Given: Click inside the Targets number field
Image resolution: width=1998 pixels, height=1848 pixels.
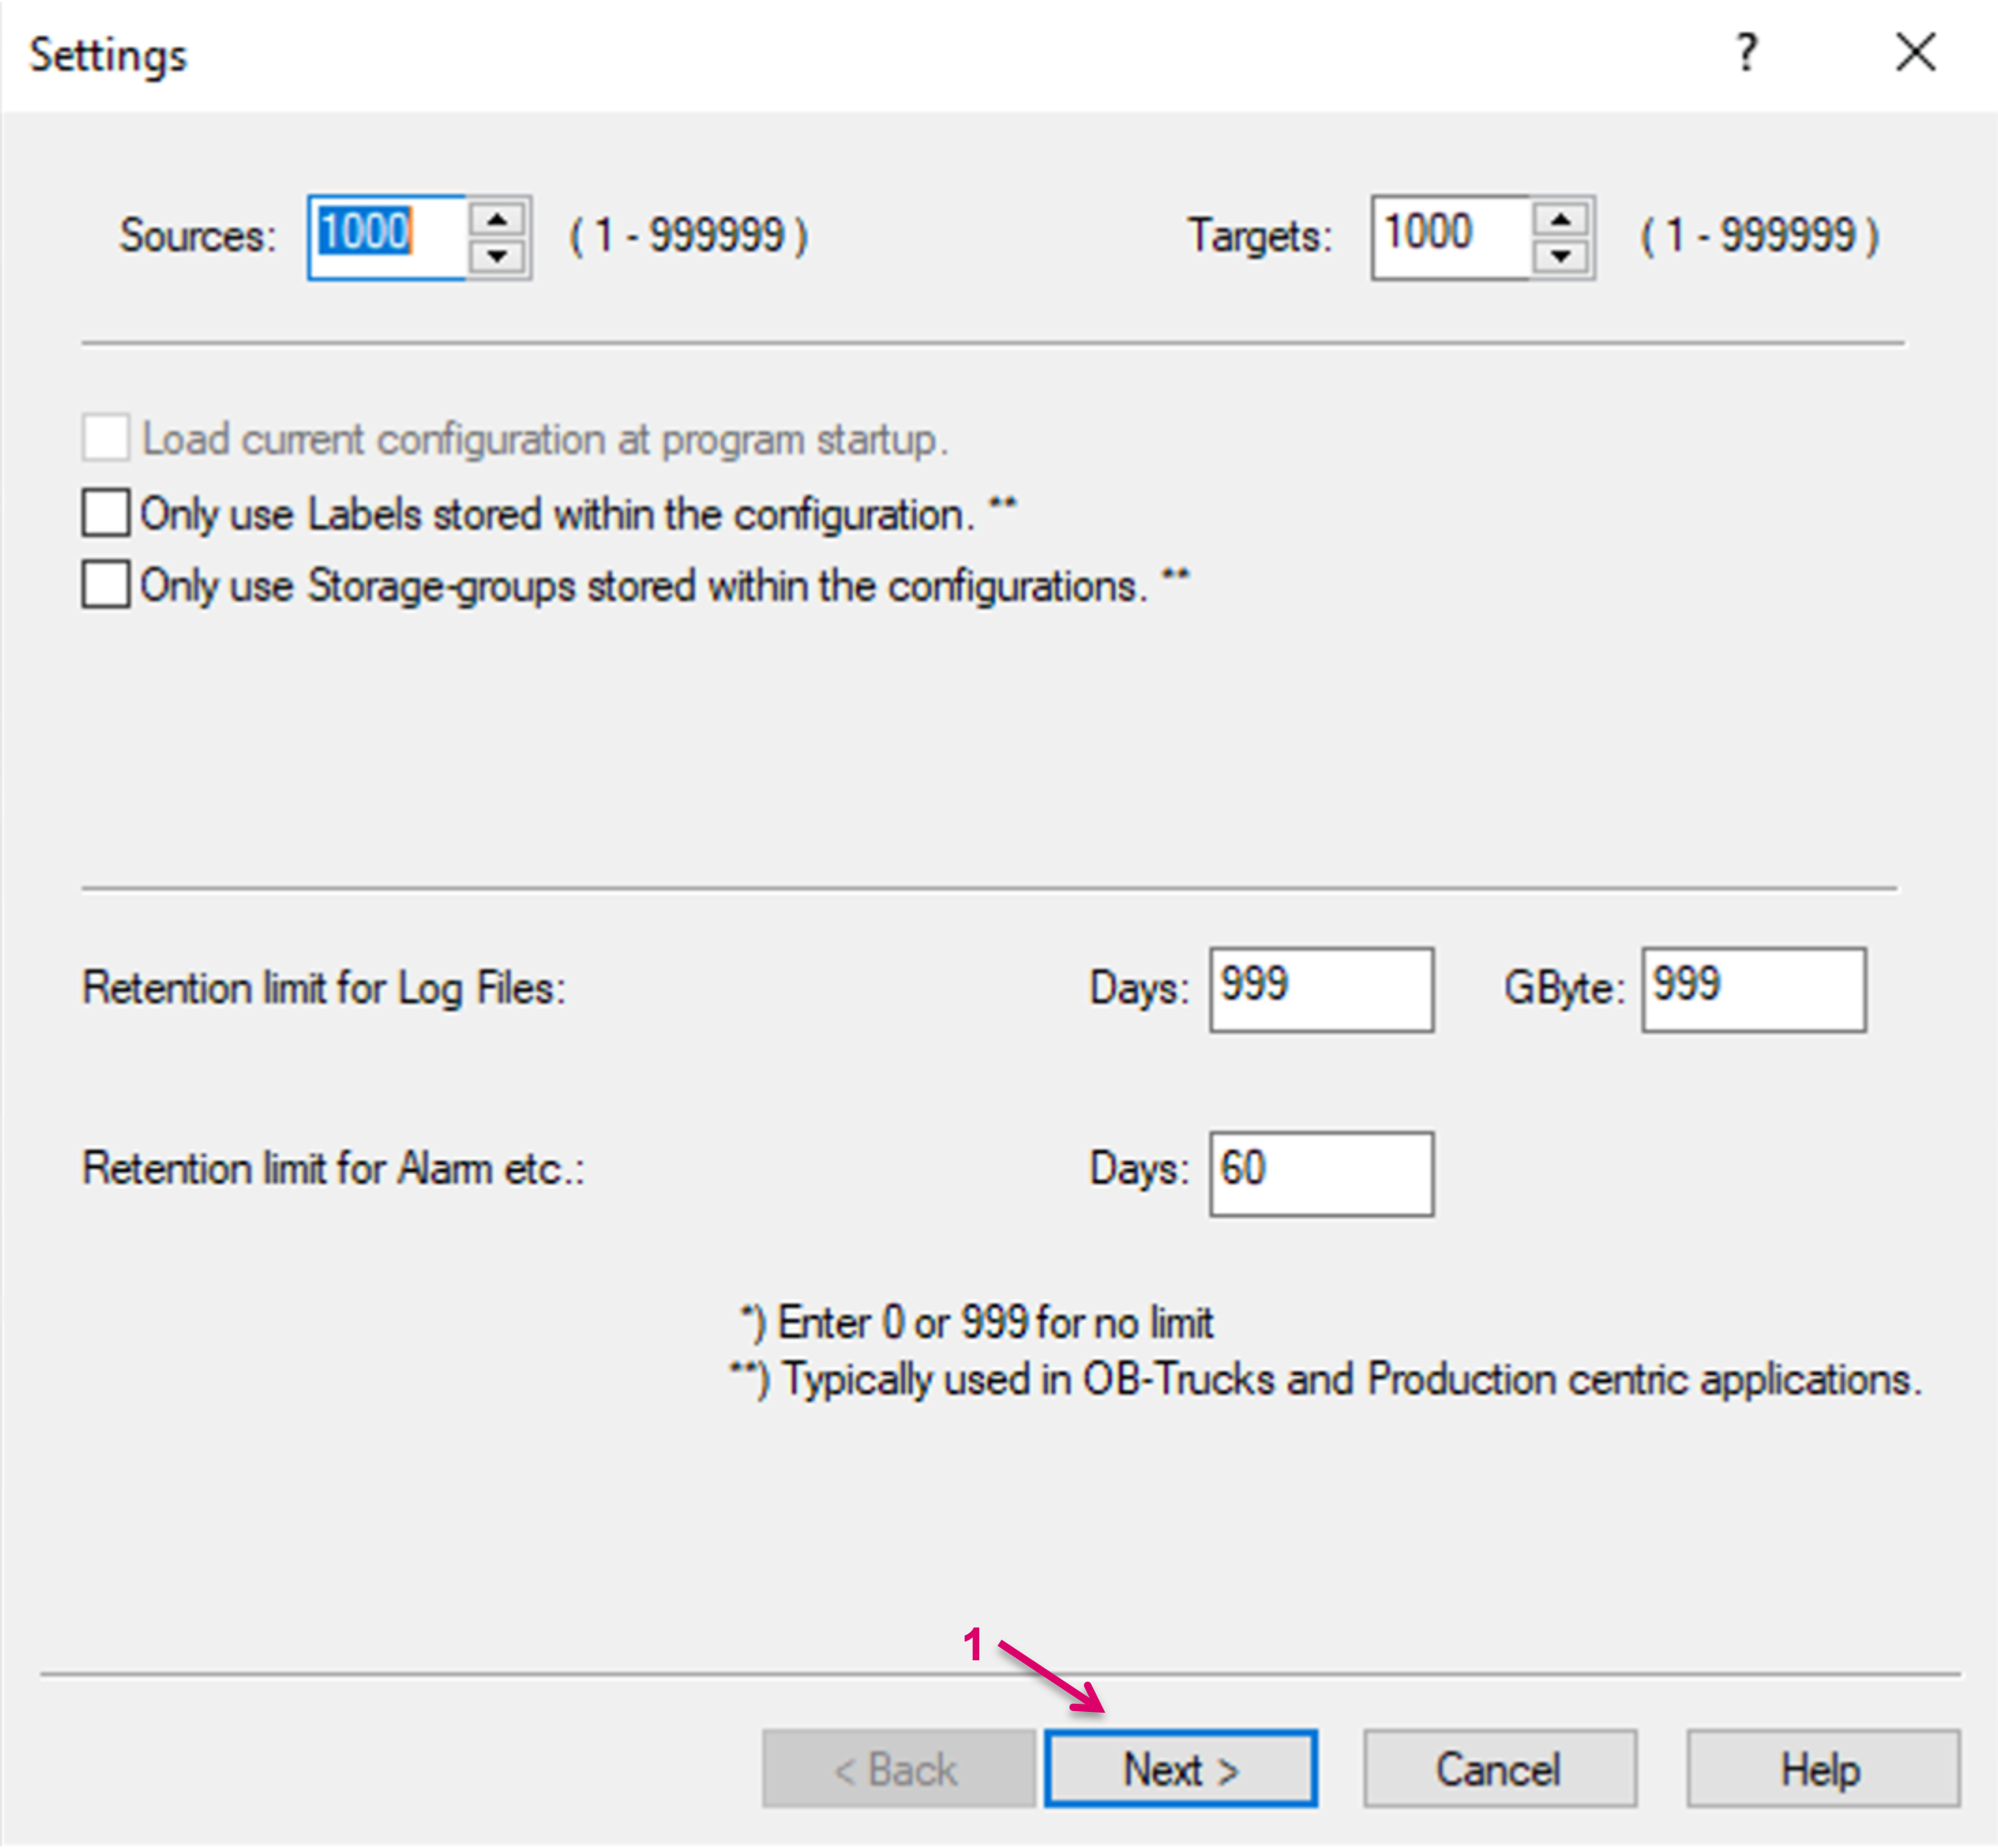Looking at the screenshot, I should [x=1449, y=237].
